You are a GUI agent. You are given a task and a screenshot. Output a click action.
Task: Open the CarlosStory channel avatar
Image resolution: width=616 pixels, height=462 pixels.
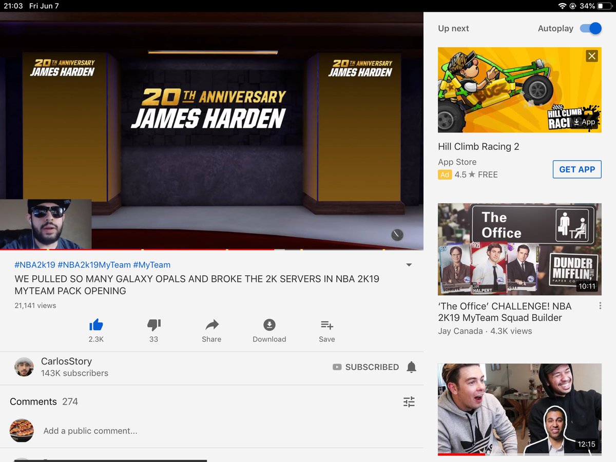click(24, 367)
